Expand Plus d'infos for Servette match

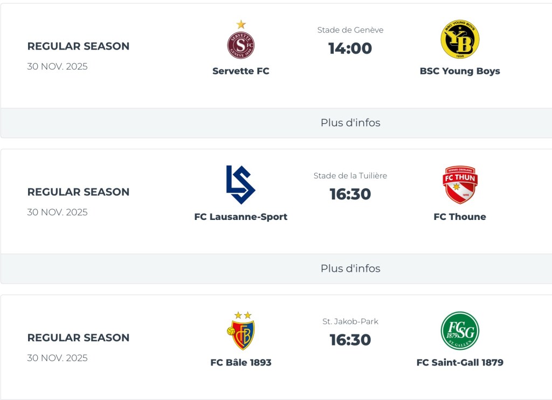tap(350, 123)
